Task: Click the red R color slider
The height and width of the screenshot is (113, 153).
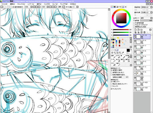Action: tap(121, 30)
